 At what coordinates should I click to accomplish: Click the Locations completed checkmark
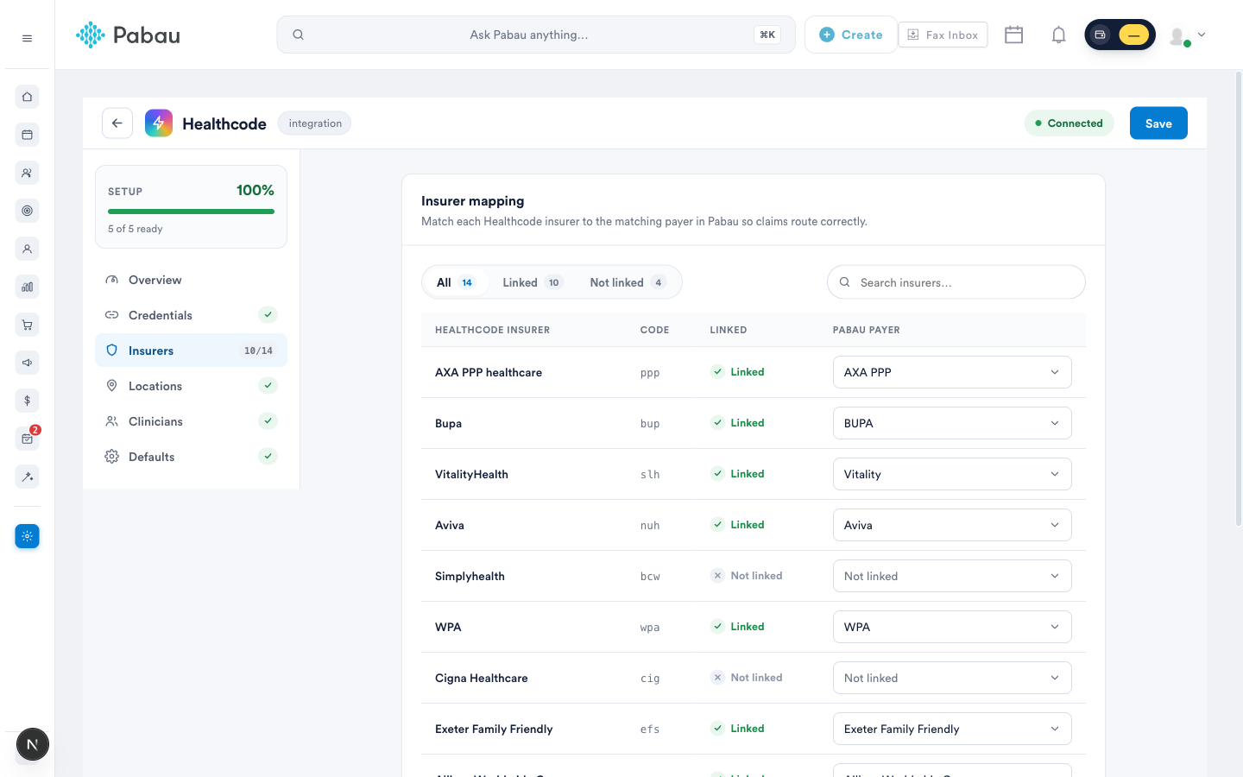point(268,386)
